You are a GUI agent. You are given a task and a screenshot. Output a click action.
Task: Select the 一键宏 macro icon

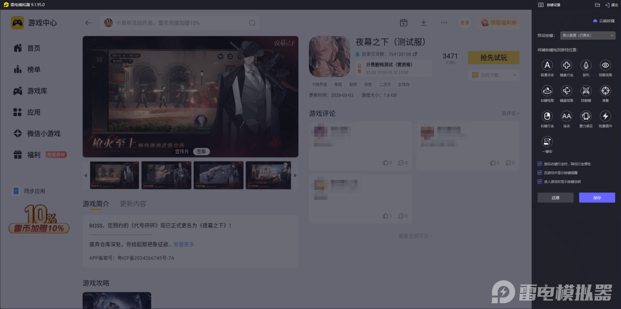point(547,142)
